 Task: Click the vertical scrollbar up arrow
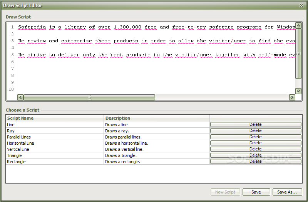298,25
